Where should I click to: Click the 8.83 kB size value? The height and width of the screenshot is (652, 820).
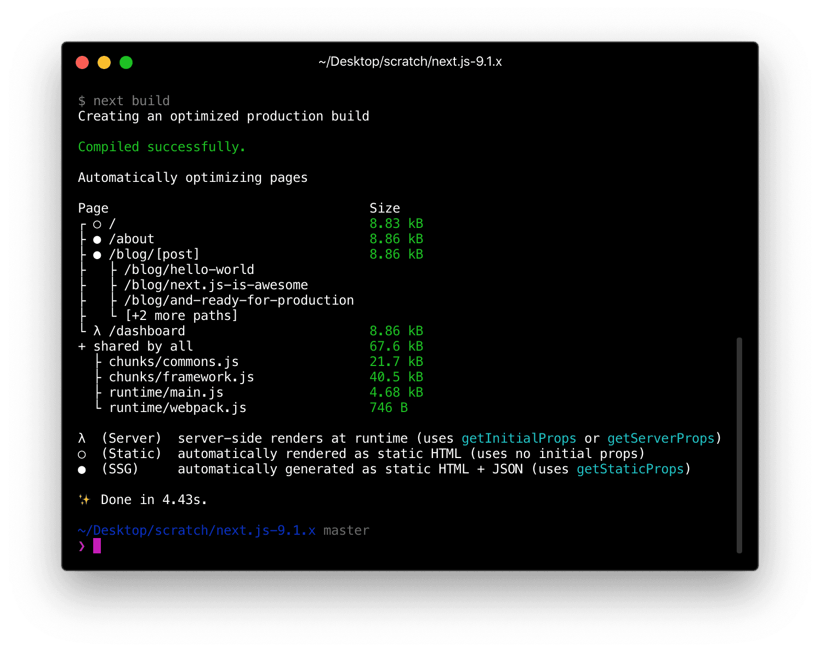click(x=396, y=224)
